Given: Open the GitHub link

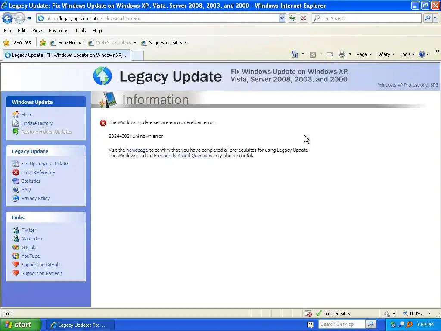Looking at the screenshot, I should click(x=28, y=247).
